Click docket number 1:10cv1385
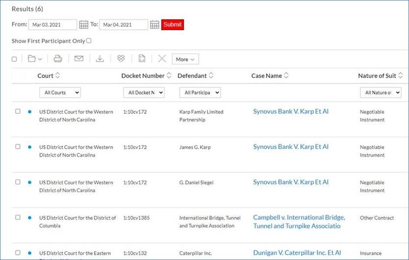Viewport: 409px width, 260px height. 136,218
